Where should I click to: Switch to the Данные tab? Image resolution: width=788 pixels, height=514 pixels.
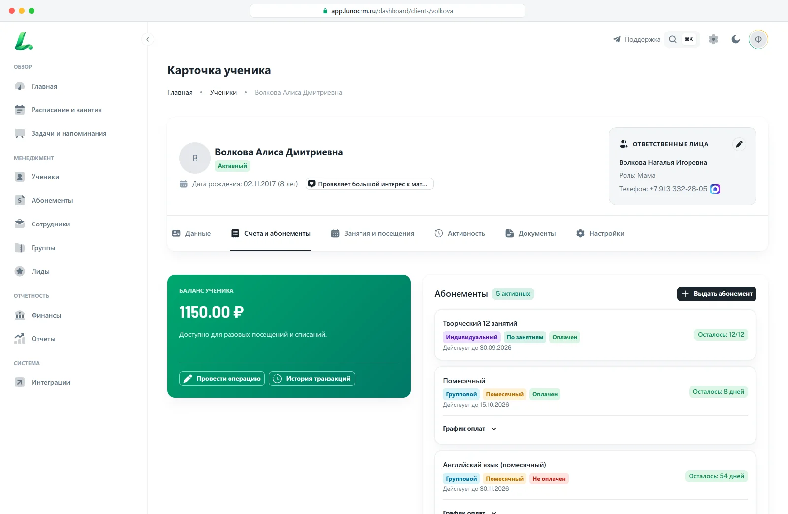click(x=192, y=233)
